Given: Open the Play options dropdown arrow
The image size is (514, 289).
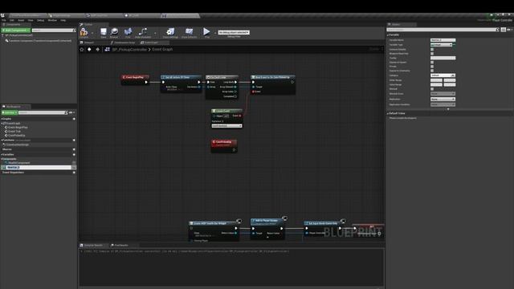Looking at the screenshot, I should tap(215, 33).
